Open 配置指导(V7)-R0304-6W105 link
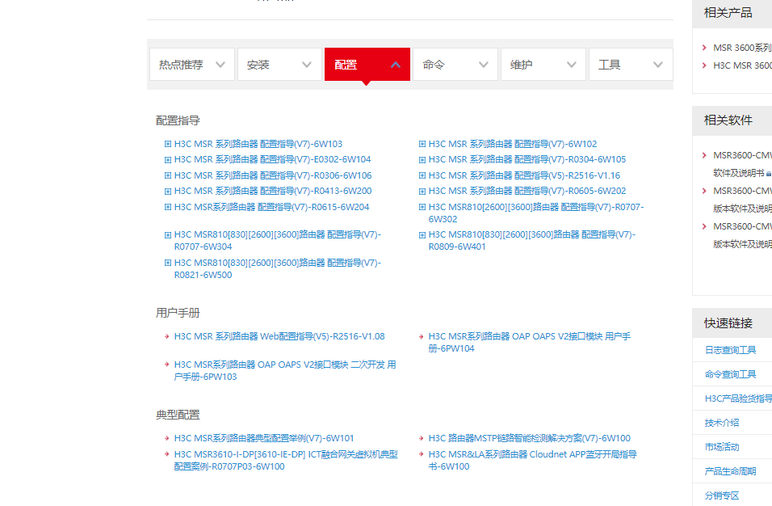 click(527, 159)
